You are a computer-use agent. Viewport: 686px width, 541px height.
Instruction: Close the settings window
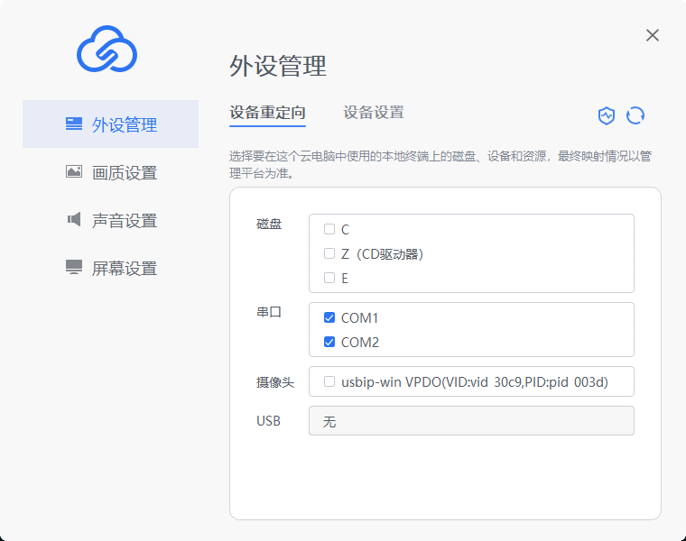pos(653,35)
